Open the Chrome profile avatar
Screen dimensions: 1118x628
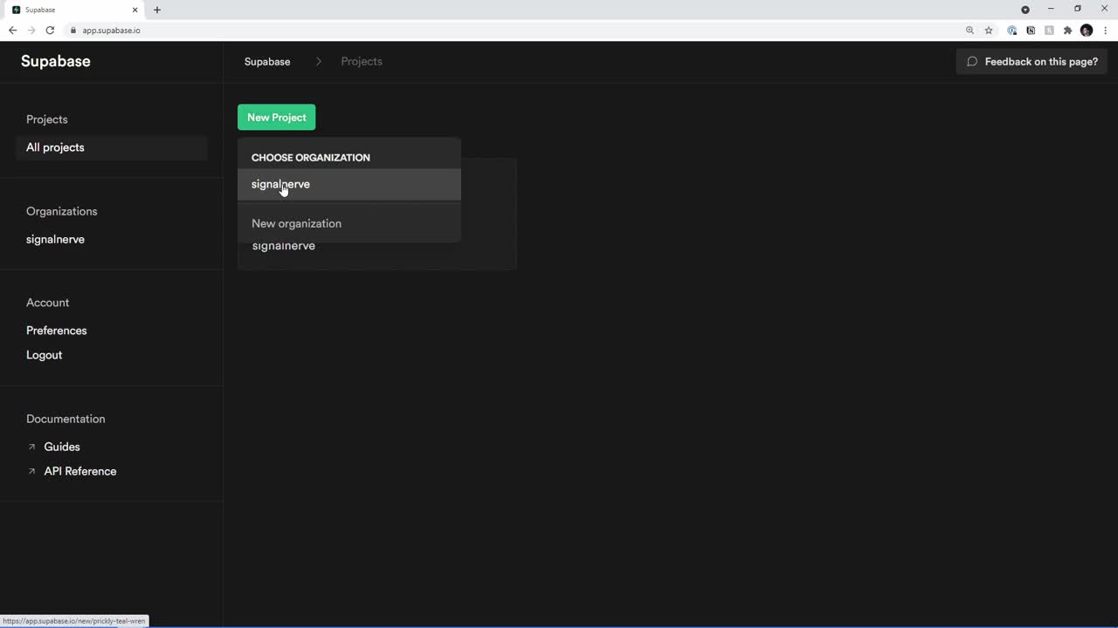[x=1087, y=31]
